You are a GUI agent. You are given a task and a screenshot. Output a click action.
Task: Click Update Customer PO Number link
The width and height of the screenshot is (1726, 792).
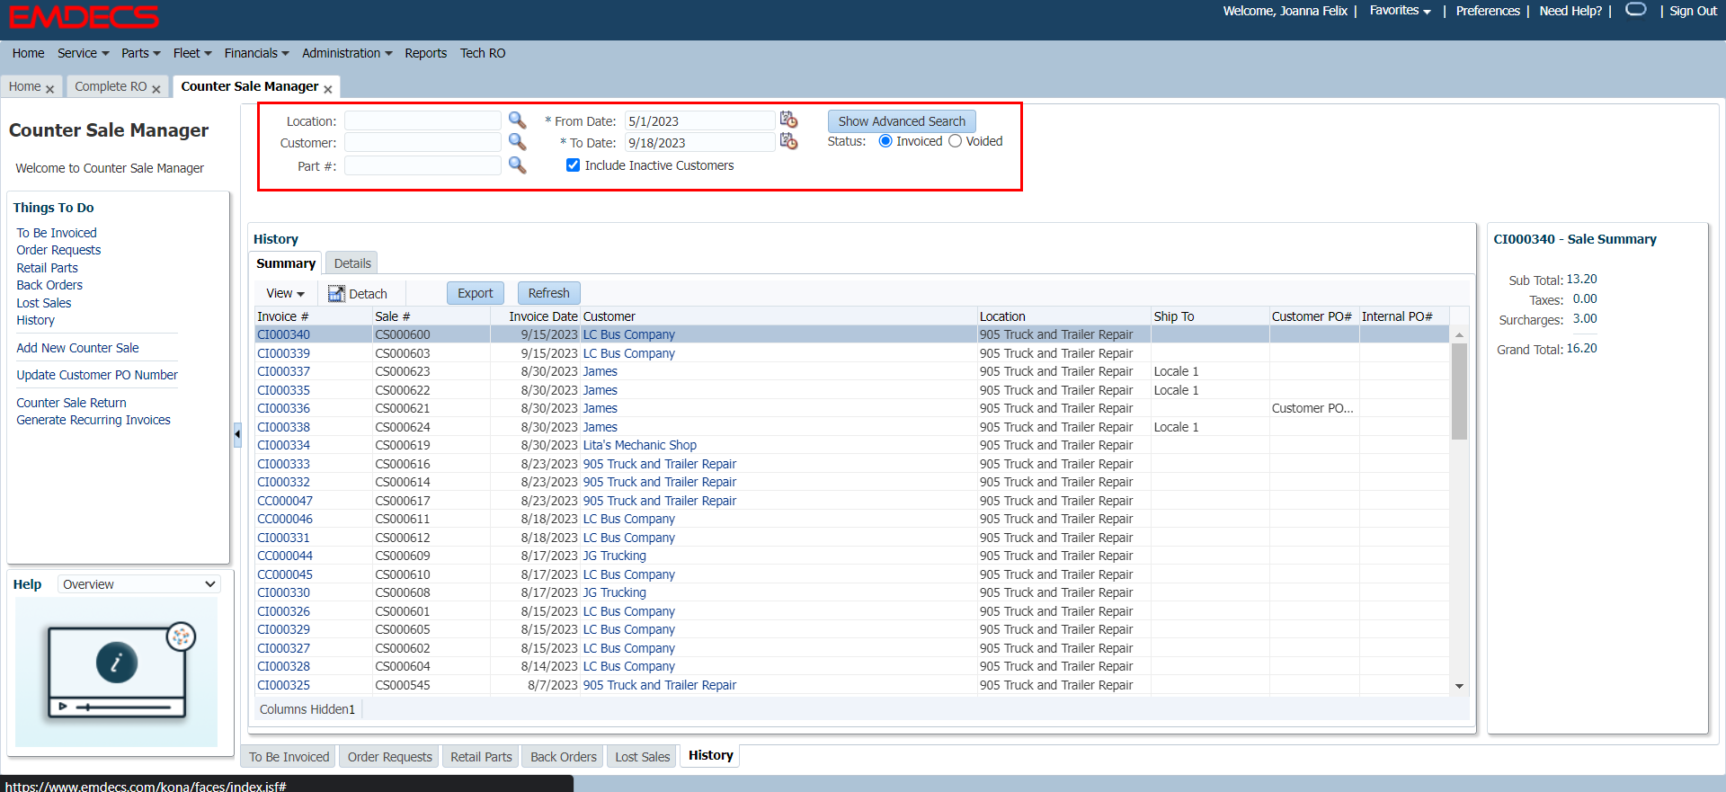pos(97,375)
